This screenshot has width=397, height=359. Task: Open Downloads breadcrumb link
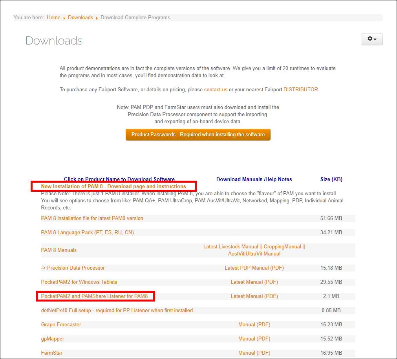pos(80,18)
